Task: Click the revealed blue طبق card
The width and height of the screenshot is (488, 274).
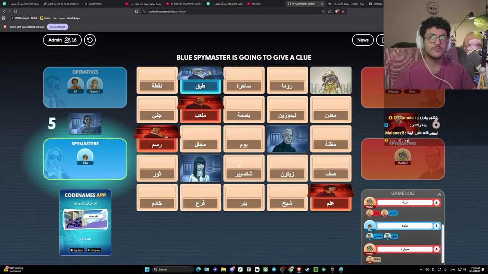Action: point(201,80)
